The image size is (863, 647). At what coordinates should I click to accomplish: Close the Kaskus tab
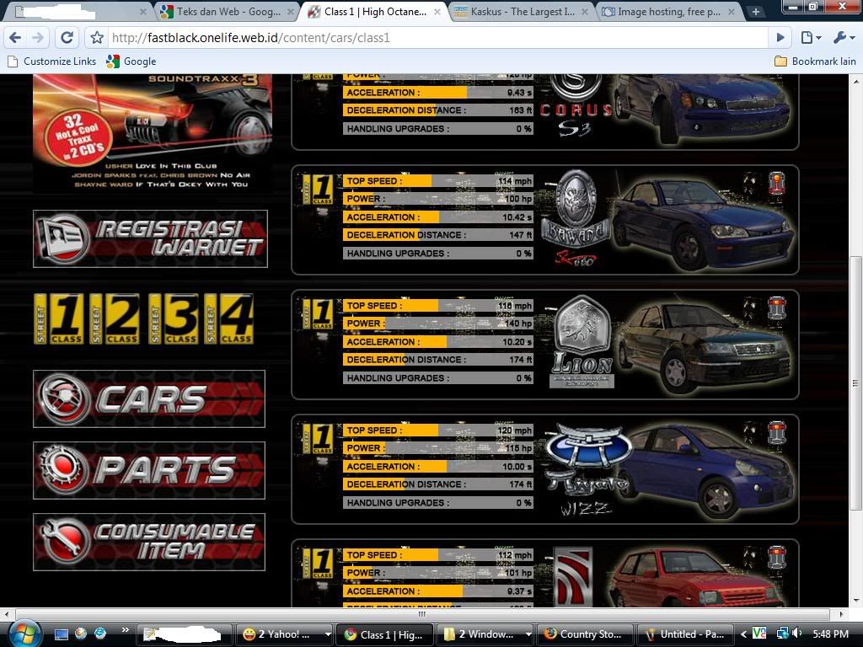[x=585, y=12]
